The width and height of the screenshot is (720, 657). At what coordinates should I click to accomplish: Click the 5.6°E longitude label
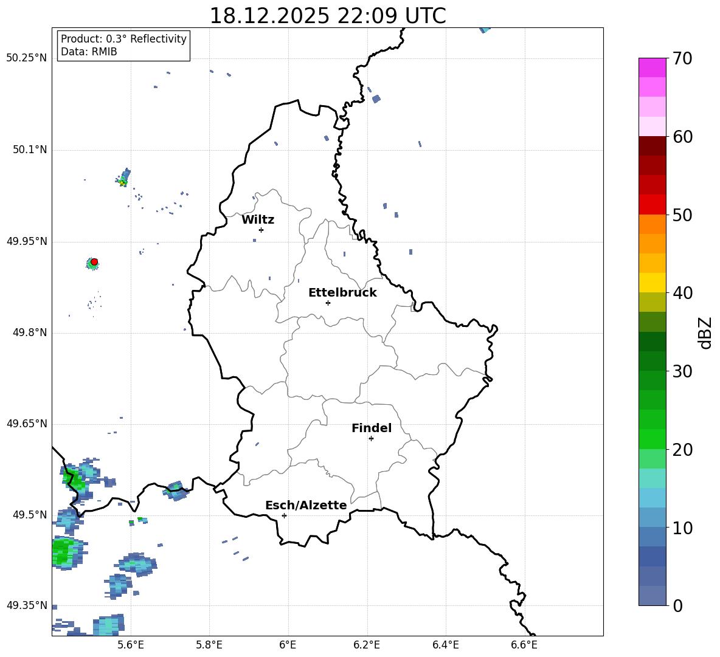(x=131, y=645)
